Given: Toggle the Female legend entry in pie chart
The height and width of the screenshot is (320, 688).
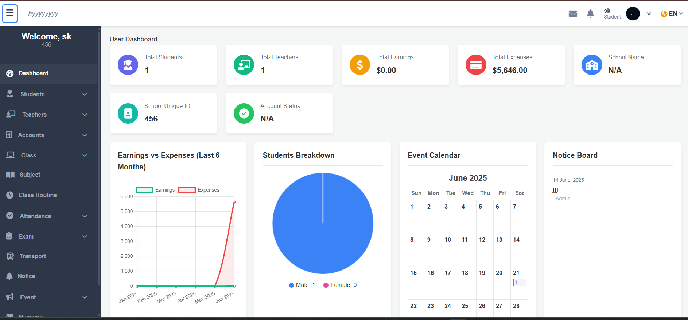Looking at the screenshot, I should pos(340,285).
